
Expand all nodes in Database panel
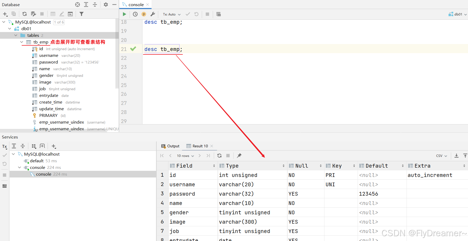pyautogui.click(x=86, y=5)
